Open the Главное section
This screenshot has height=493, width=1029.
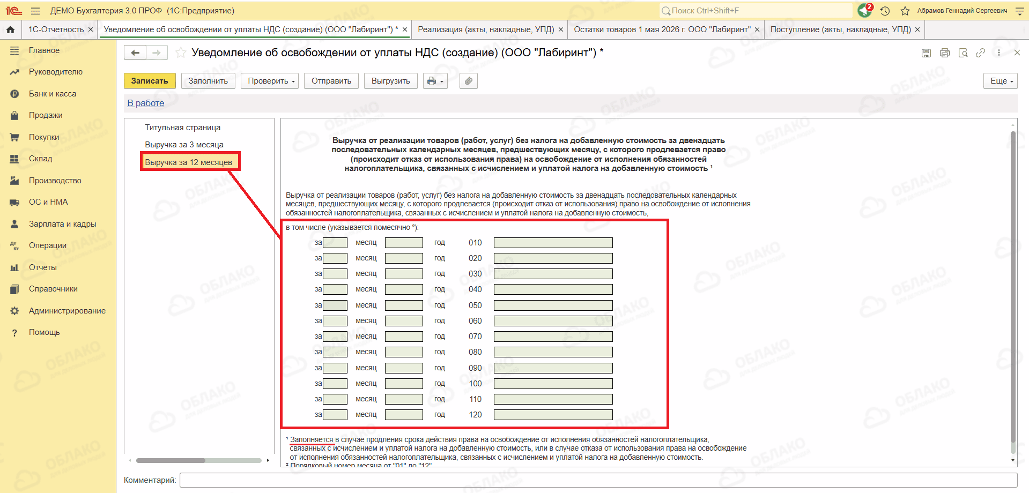(44, 50)
